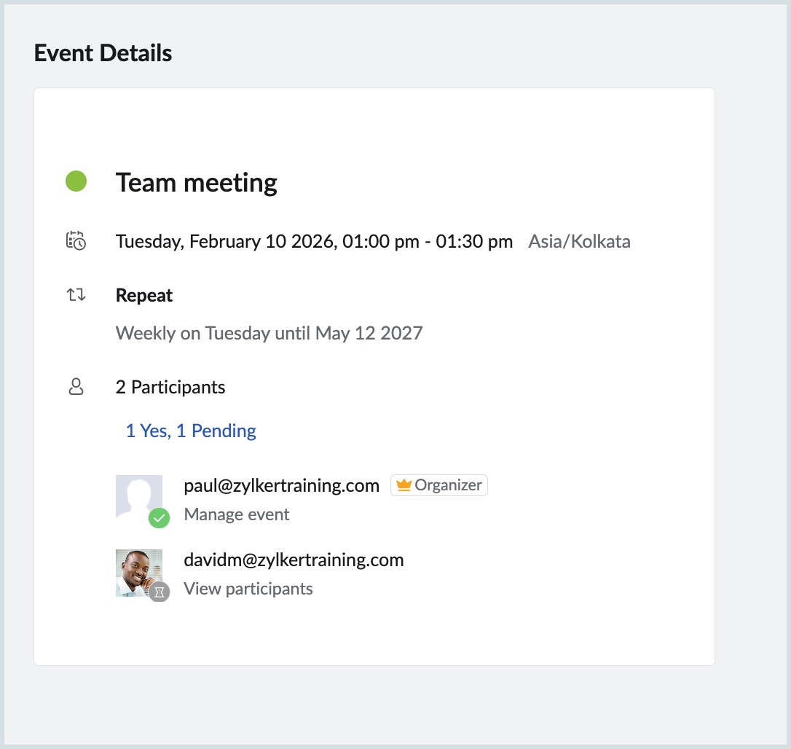Open the Manage event link
Screen dimensions: 791x749
(237, 514)
